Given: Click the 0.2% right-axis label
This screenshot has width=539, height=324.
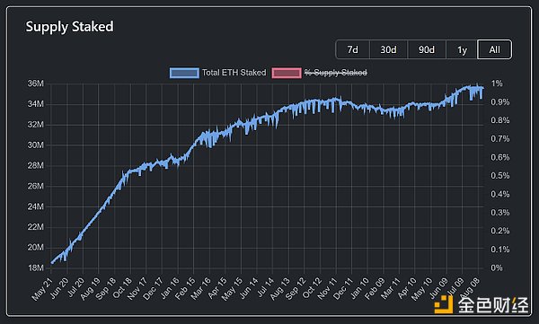Looking at the screenshot, I should pos(499,231).
